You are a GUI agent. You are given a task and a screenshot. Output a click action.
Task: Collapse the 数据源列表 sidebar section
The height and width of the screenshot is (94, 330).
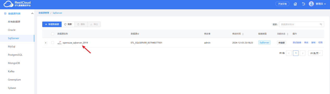tap(32, 13)
